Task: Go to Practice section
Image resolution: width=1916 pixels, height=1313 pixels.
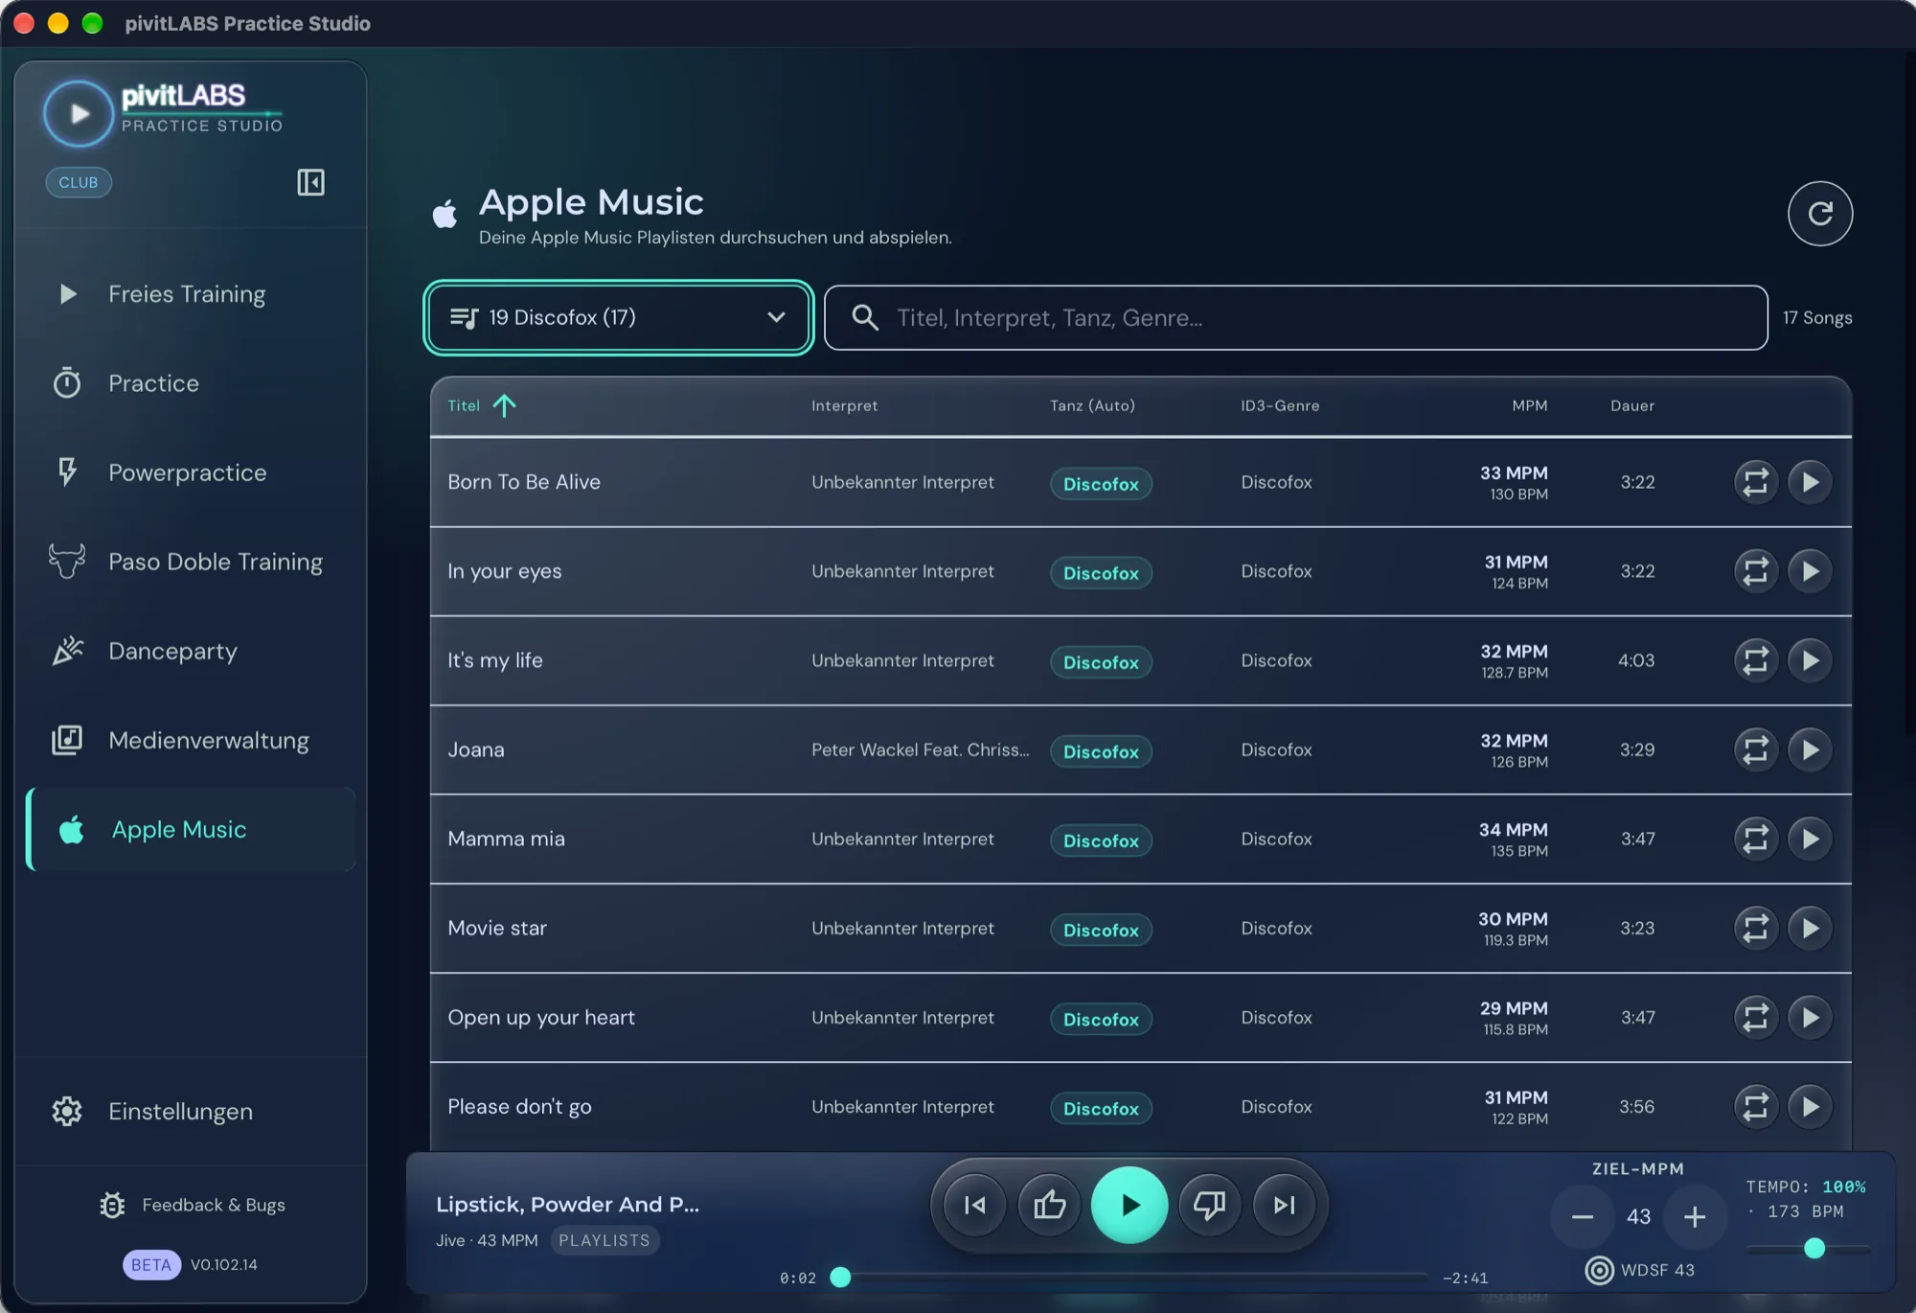Action: (x=192, y=383)
